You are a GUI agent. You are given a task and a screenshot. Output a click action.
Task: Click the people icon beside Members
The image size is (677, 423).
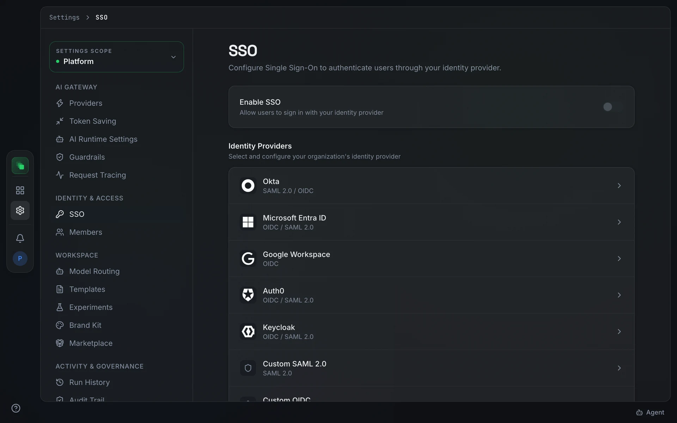(60, 232)
